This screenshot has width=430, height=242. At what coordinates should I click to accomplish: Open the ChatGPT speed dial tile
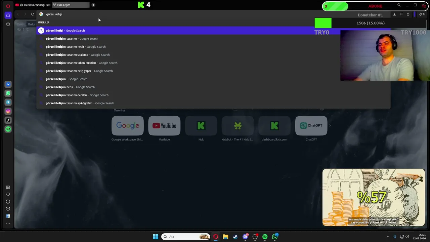click(x=311, y=126)
